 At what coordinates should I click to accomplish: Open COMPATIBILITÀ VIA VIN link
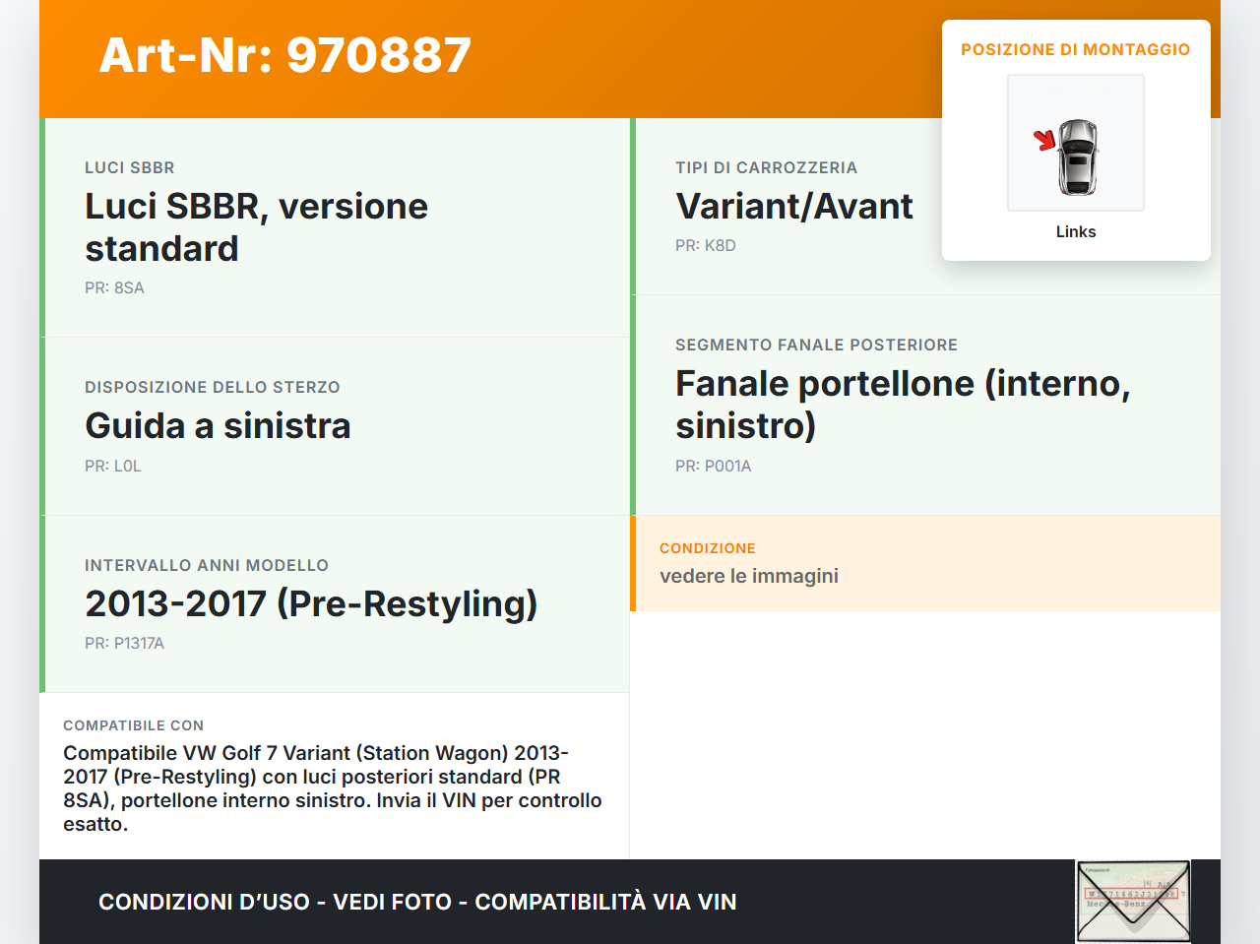605,901
